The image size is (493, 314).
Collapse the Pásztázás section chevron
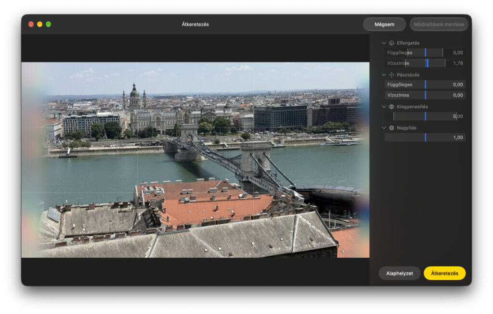[x=384, y=75]
